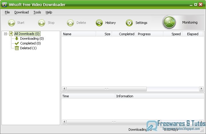
Task: Select Downloading (0) tree item
Action: 32,38
